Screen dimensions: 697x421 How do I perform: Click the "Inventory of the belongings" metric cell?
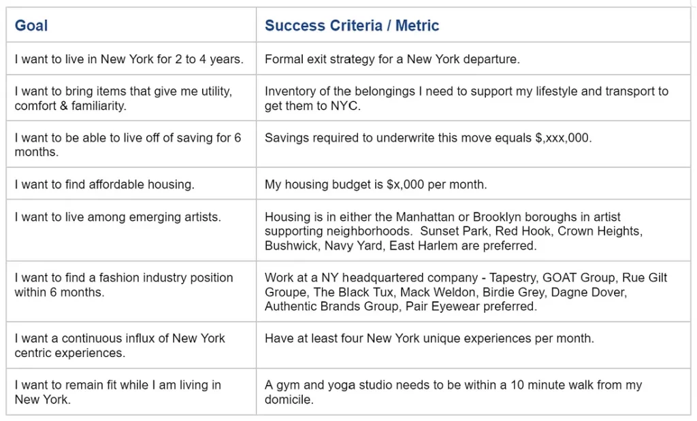466,99
